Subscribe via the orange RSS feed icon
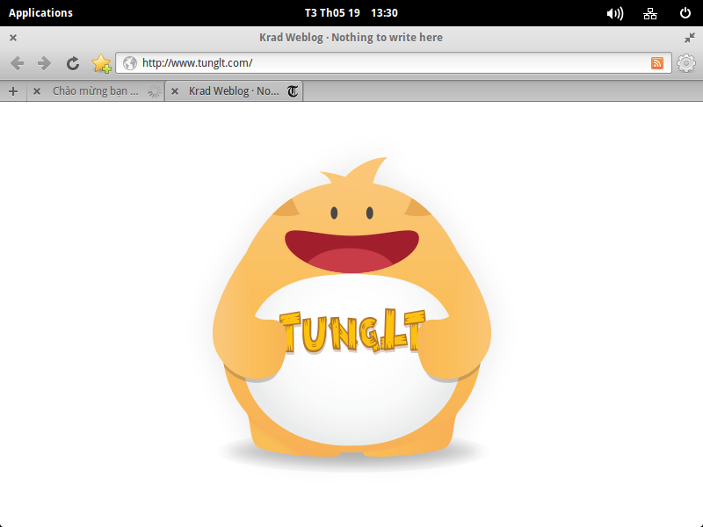 [x=657, y=63]
